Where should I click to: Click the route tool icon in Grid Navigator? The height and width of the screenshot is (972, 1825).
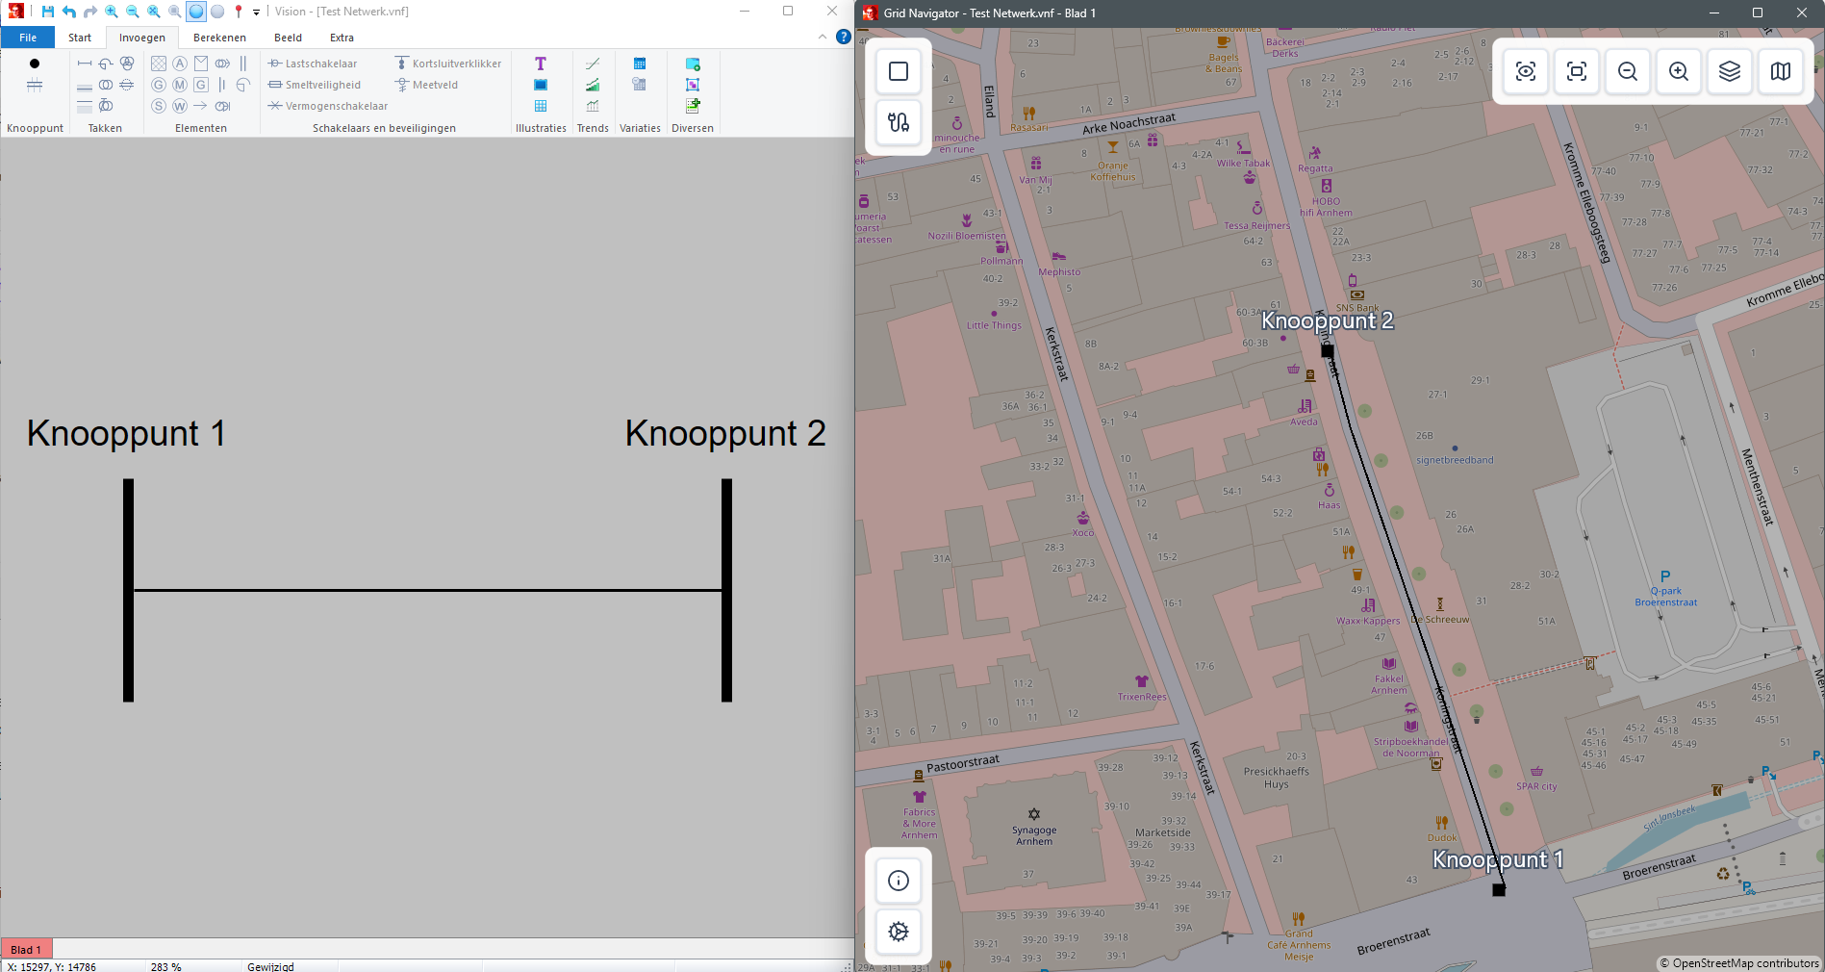pos(899,122)
